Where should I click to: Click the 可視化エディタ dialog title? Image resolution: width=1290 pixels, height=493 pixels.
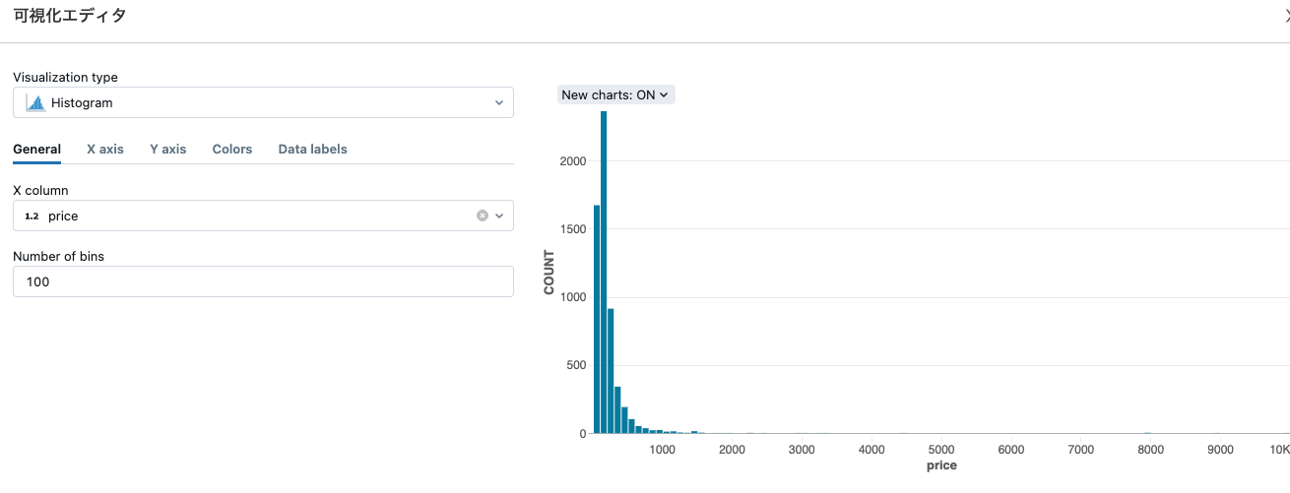pyautogui.click(x=70, y=16)
